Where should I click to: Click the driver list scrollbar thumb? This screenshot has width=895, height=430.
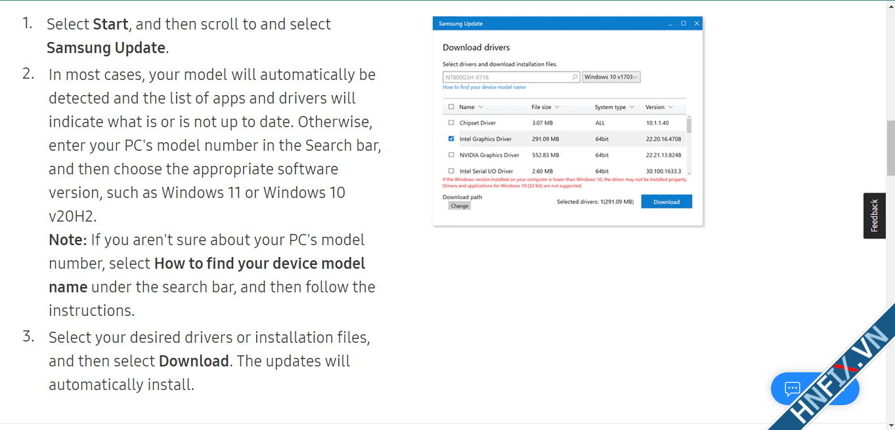pos(689,125)
